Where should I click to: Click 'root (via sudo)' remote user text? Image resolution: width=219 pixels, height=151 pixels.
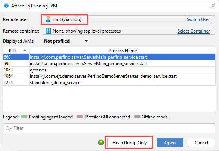point(67,19)
